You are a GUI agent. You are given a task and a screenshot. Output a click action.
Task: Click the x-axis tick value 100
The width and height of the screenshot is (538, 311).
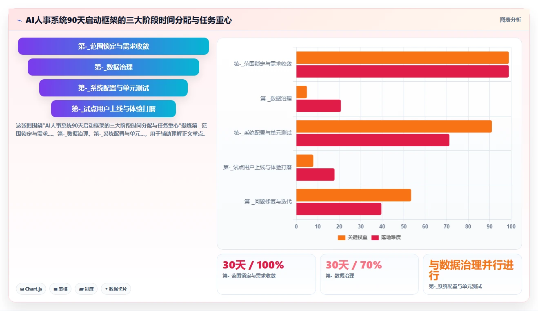pyautogui.click(x=511, y=226)
